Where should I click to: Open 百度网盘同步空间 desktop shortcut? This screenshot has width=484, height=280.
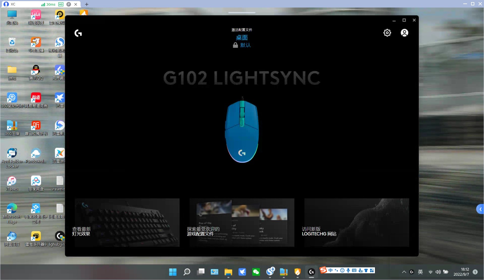pos(36,213)
